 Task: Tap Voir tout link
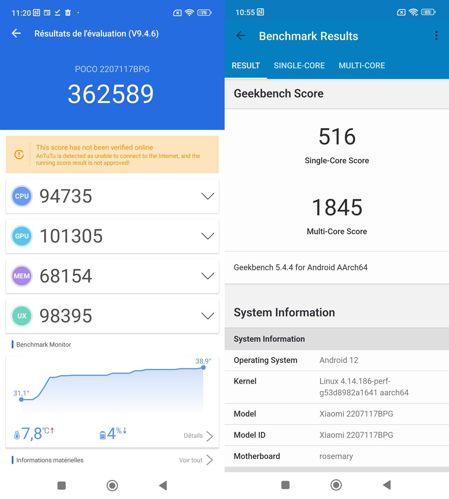point(191,460)
